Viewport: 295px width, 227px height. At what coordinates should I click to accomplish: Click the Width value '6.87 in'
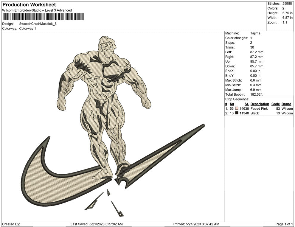[x=287, y=18]
